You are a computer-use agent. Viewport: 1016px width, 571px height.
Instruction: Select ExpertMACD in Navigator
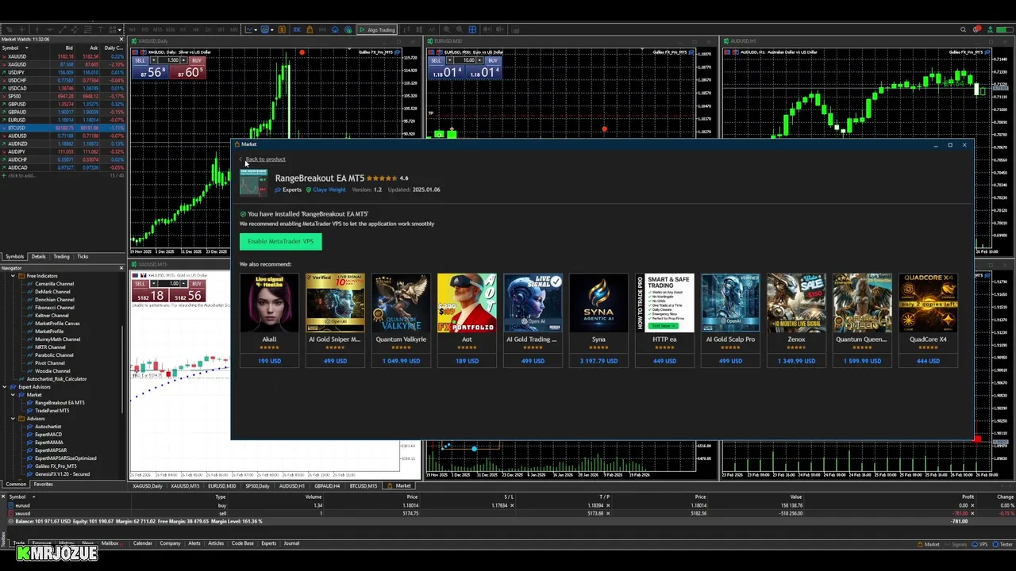tap(48, 435)
